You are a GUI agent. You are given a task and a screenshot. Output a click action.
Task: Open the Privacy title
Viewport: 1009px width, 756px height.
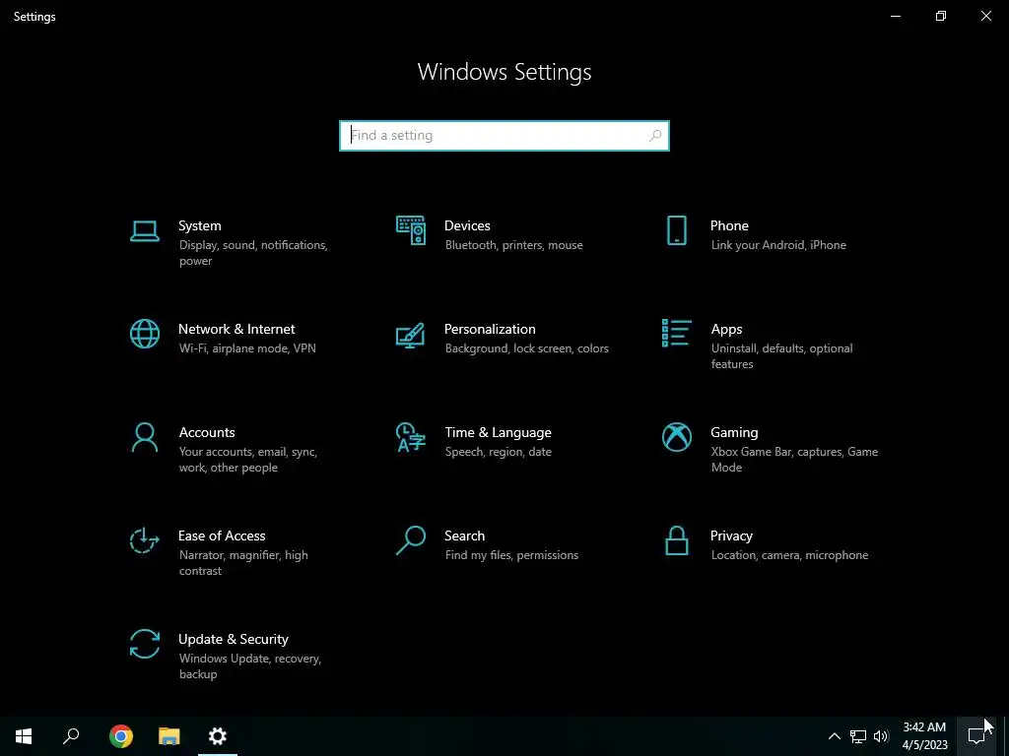[x=731, y=536]
